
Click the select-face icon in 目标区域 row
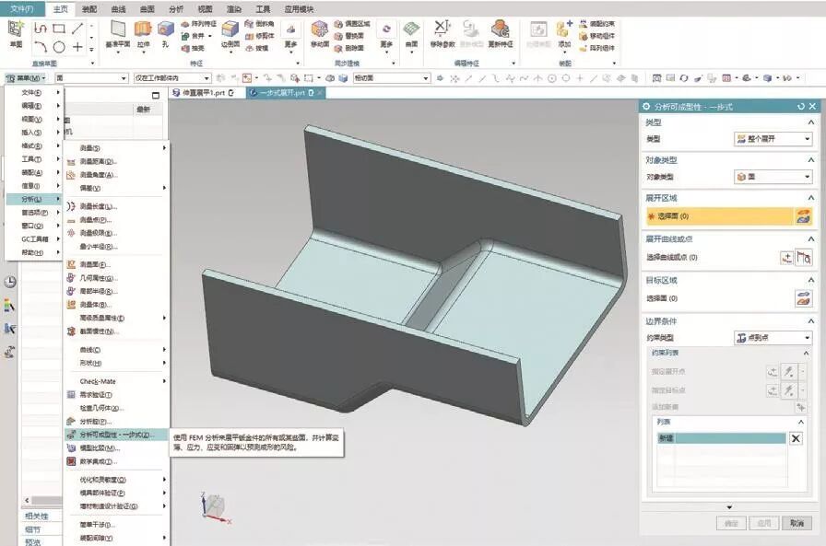coord(803,298)
